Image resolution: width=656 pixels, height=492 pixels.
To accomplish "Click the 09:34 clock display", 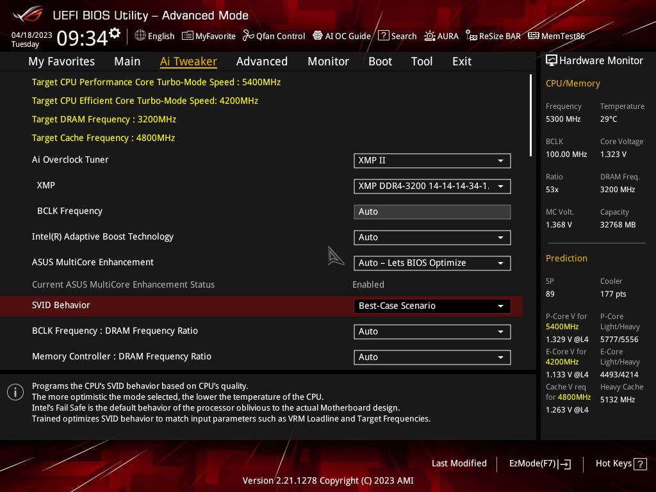I will pos(83,38).
